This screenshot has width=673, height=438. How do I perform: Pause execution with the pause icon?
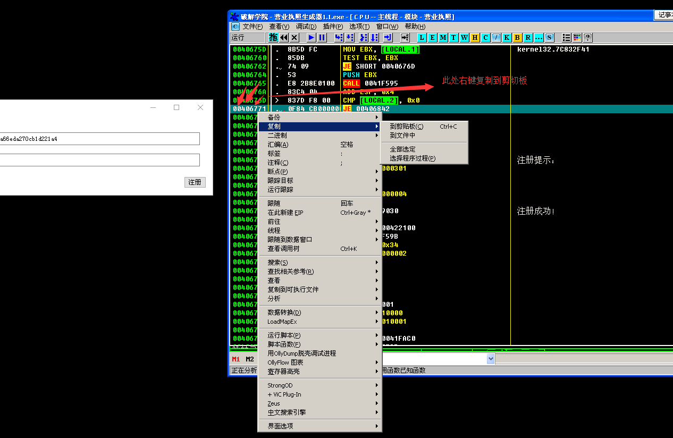(x=322, y=38)
